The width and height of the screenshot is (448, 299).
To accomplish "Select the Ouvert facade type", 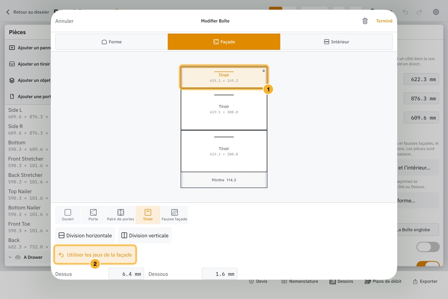I will click(x=68, y=215).
